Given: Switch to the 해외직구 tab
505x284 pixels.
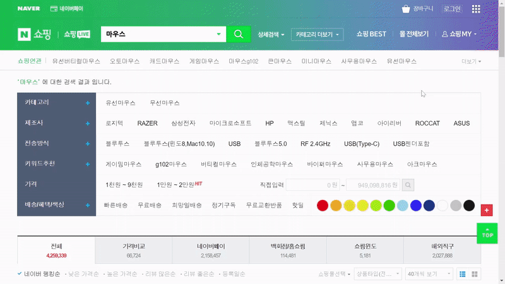Looking at the screenshot, I should [441, 250].
